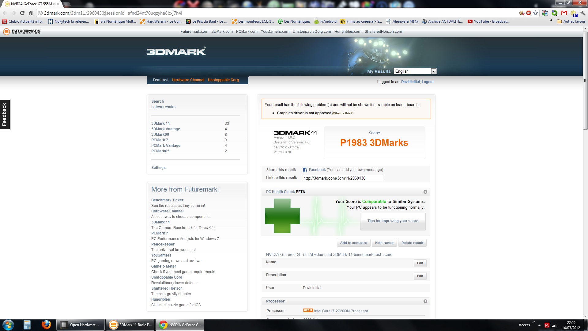Viewport: 588px width, 331px height.
Task: Click the network signal tray icon
Action: (x=554, y=325)
